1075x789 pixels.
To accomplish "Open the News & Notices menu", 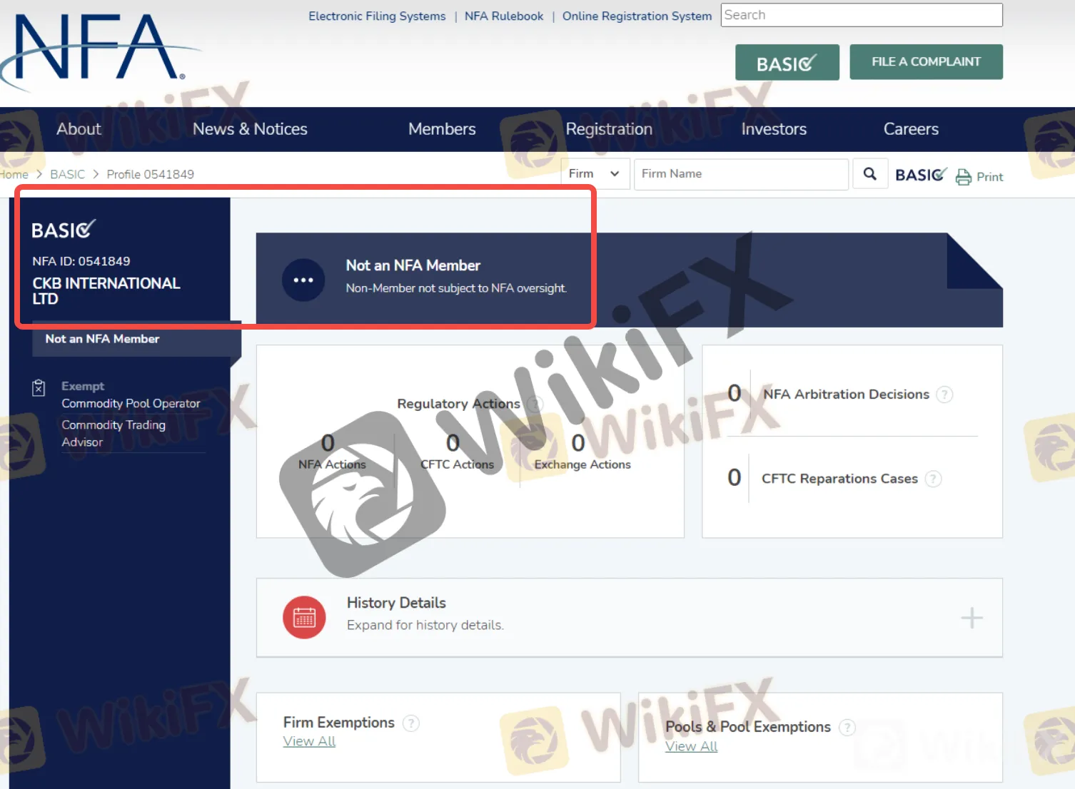I will (x=250, y=129).
